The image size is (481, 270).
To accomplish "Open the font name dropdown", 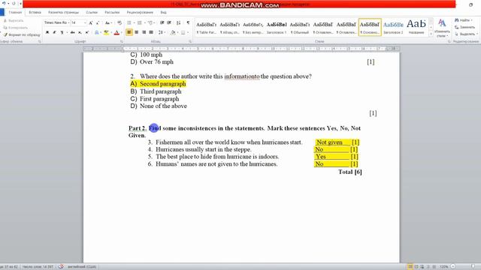I will pyautogui.click(x=68, y=23).
